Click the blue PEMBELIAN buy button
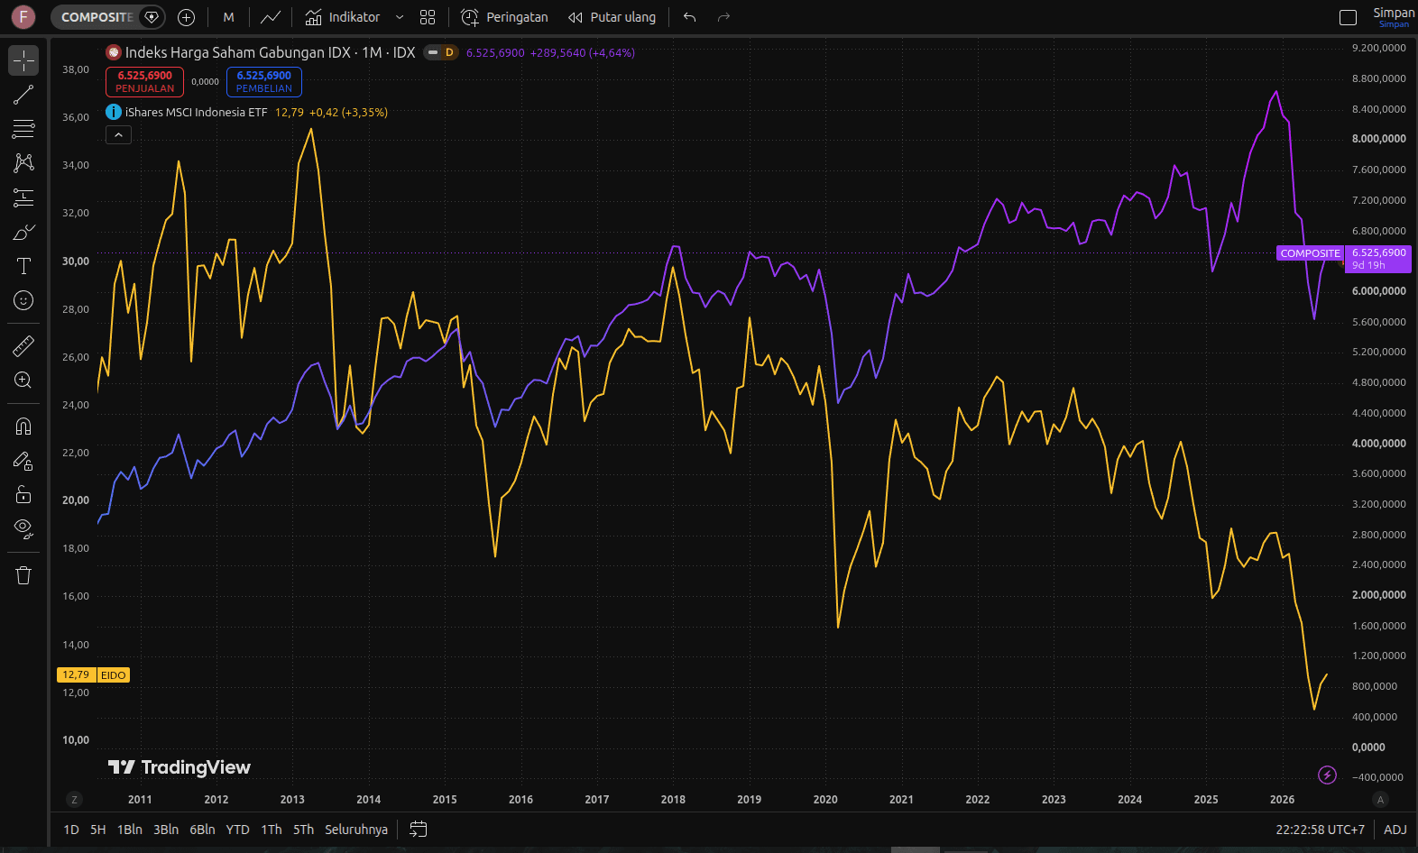The image size is (1418, 853). pyautogui.click(x=264, y=82)
